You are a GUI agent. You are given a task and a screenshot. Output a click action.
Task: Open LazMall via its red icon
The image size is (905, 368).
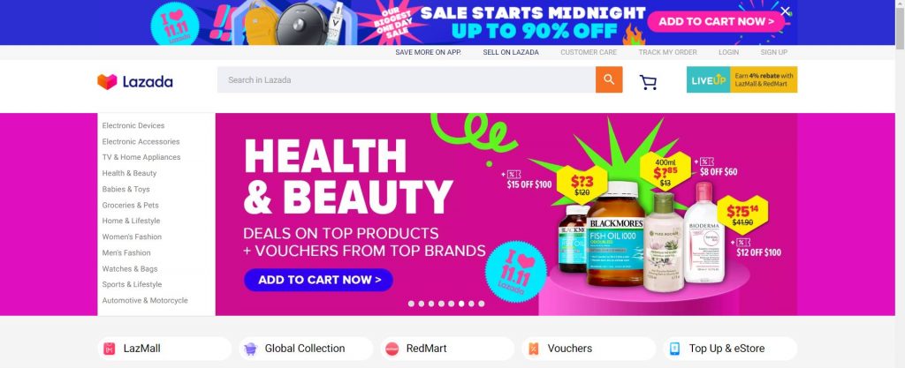point(110,349)
